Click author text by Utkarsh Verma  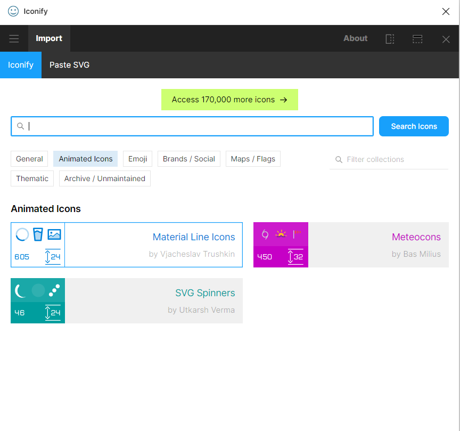point(201,310)
